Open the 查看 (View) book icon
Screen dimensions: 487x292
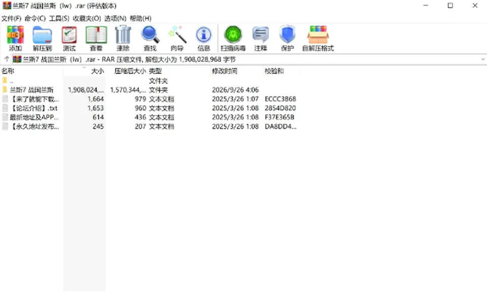96,39
